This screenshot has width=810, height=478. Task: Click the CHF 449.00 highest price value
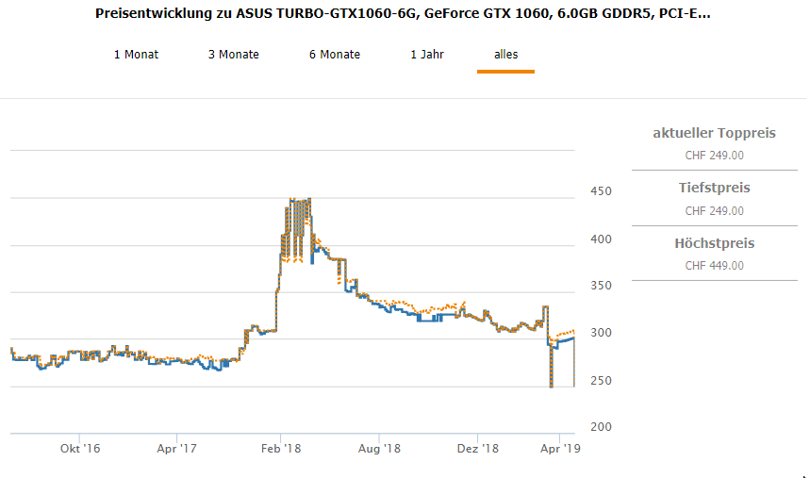coord(714,266)
